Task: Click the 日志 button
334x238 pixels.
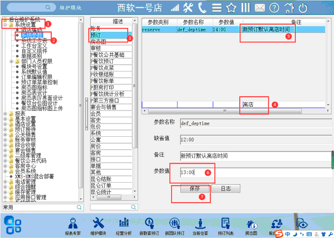Action: click(x=226, y=188)
